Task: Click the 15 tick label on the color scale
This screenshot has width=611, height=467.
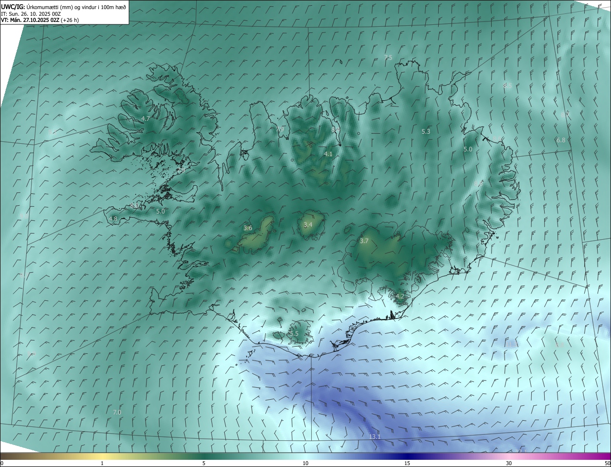Action: (407, 463)
